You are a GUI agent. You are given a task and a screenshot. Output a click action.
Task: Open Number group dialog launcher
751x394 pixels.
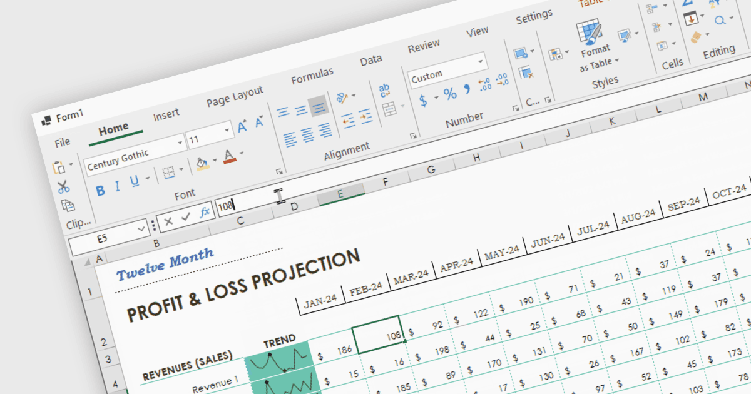point(515,108)
